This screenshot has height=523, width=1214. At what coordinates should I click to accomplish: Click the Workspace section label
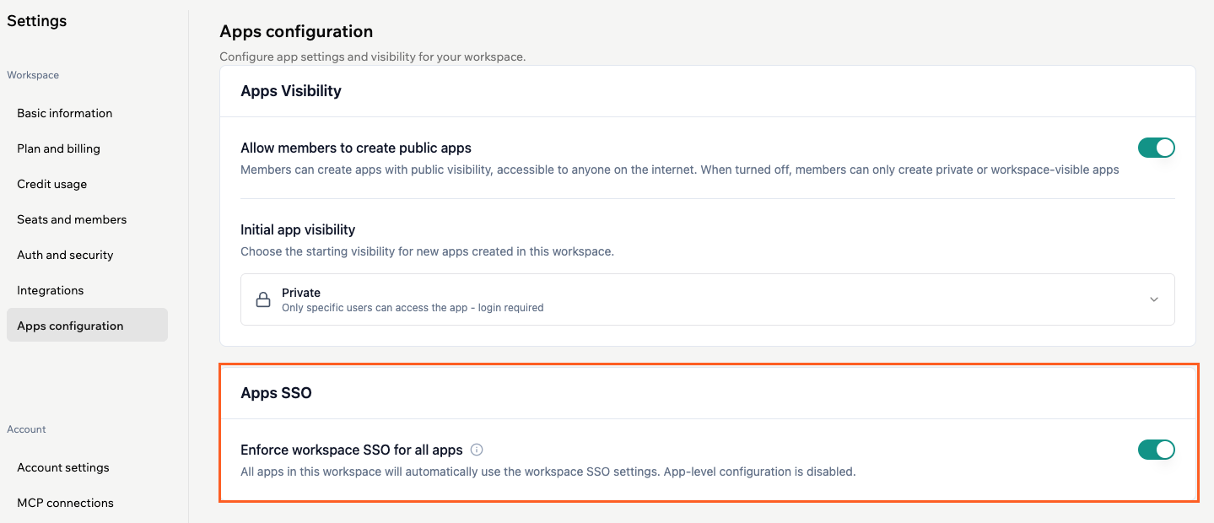click(x=32, y=74)
